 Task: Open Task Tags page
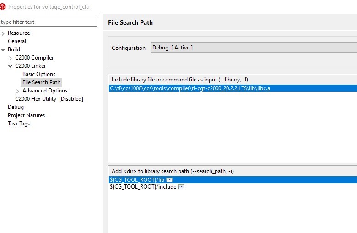pyautogui.click(x=19, y=124)
